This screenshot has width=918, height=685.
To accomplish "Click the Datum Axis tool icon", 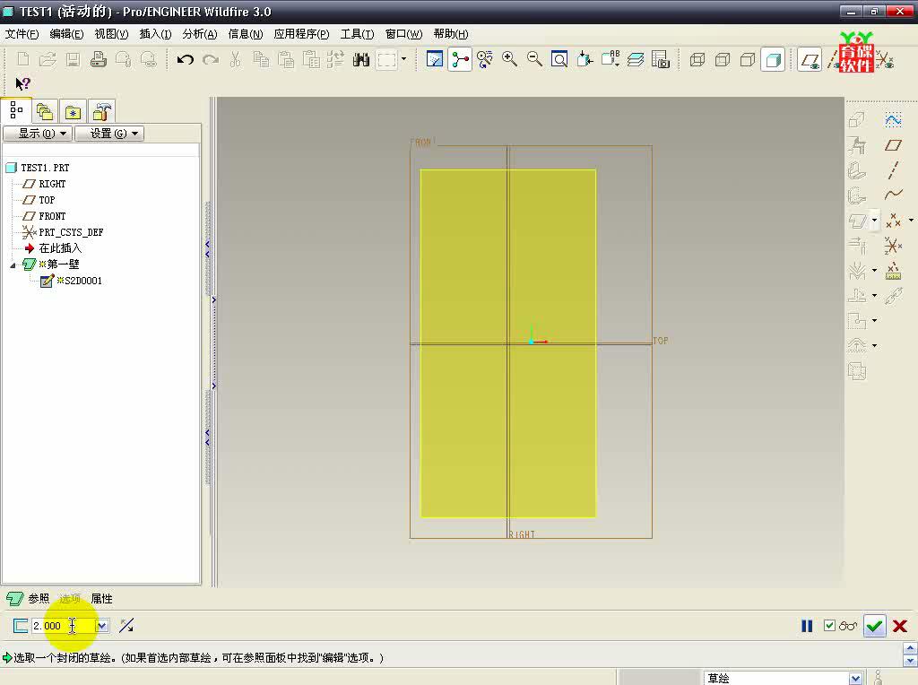I will pyautogui.click(x=894, y=170).
